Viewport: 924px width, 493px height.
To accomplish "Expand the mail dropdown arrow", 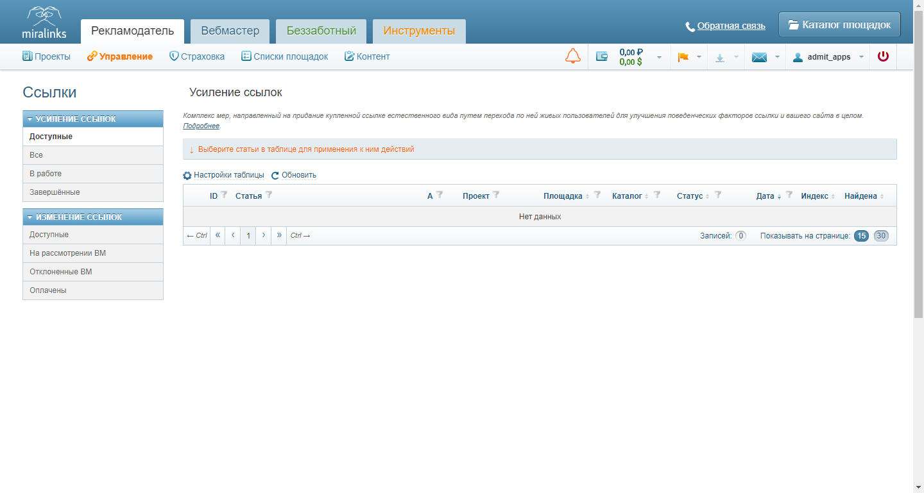I will [777, 57].
